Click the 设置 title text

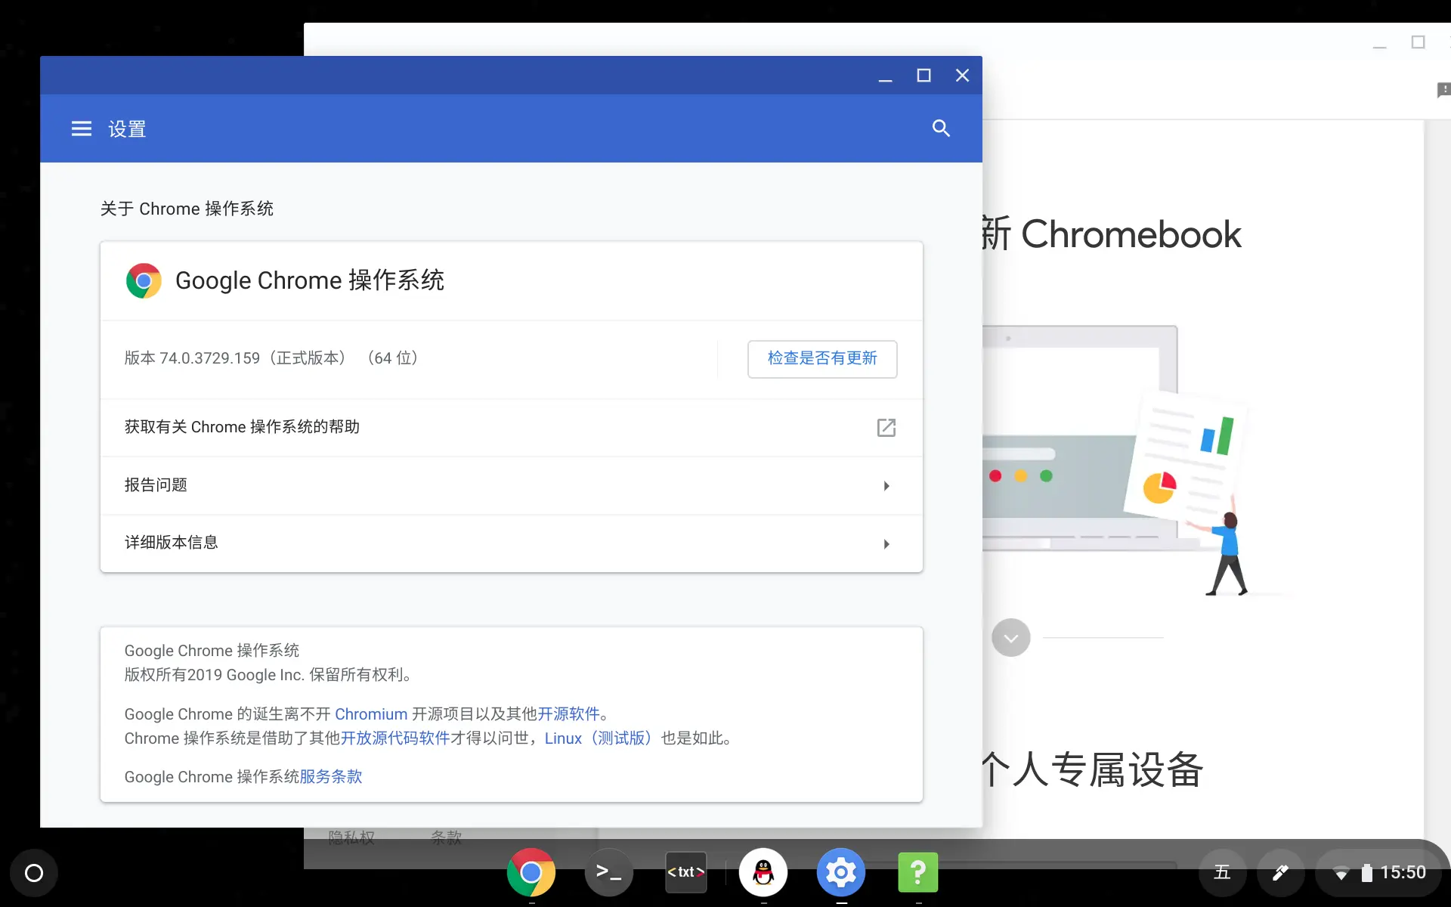click(x=127, y=129)
